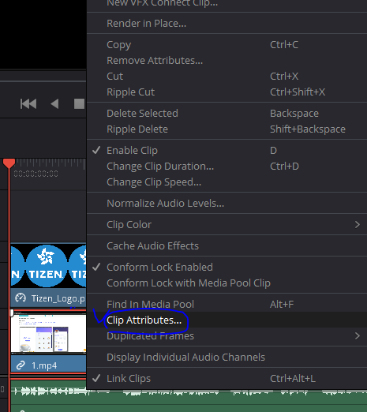Open the Clip Attributes… dialog
The image size is (367, 412).
point(227,320)
